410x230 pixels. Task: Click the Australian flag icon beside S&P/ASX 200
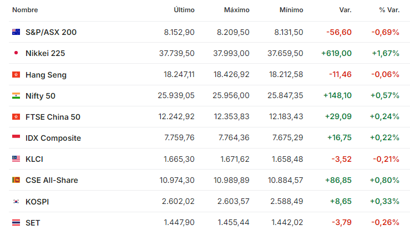16,32
